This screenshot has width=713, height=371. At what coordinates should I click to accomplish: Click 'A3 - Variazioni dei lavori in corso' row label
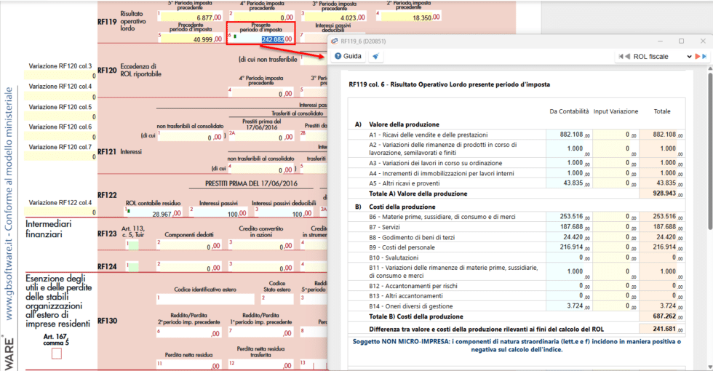point(436,163)
